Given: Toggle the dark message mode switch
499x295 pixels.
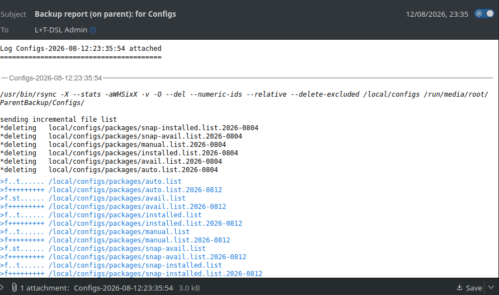Looking at the screenshot, I should (484, 13).
